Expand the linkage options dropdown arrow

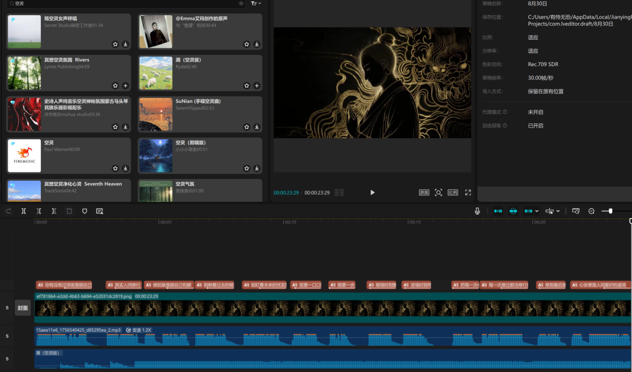pyautogui.click(x=538, y=211)
